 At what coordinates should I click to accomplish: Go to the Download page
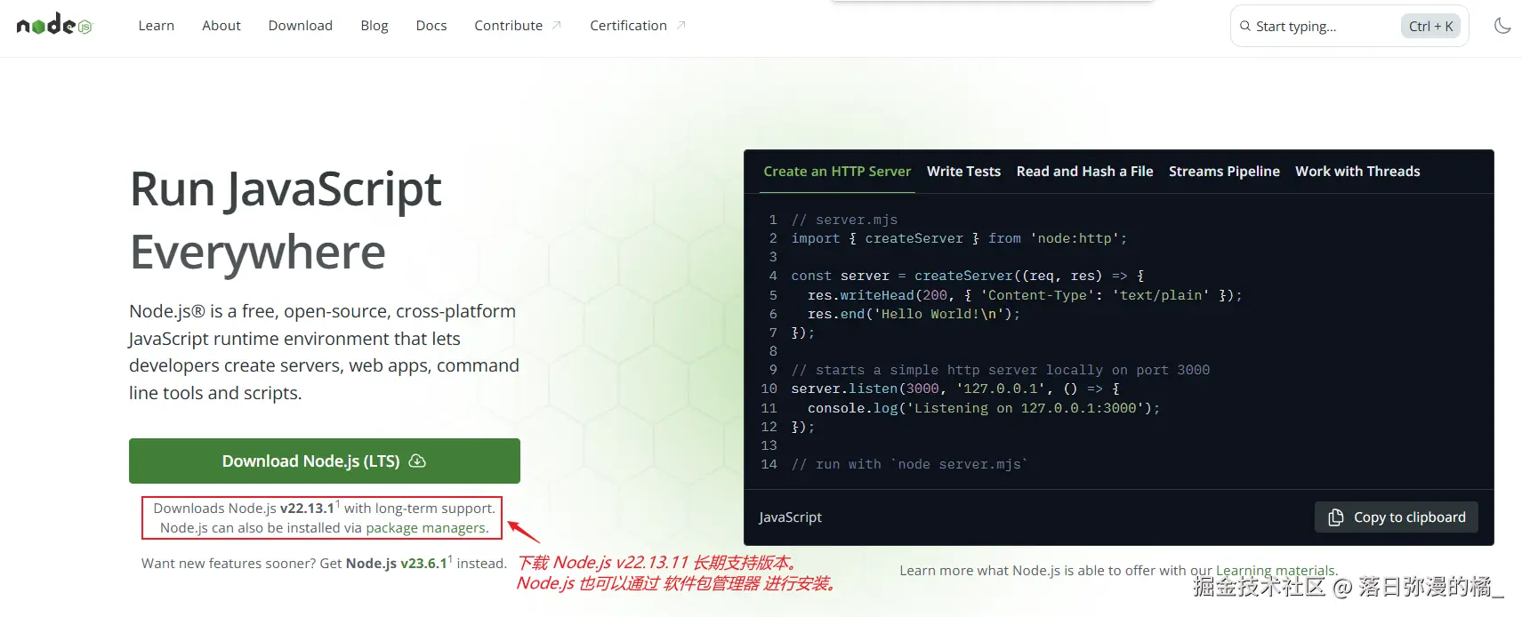click(301, 26)
